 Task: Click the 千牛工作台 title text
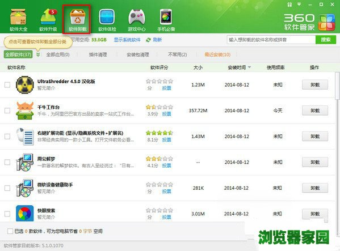(x=48, y=107)
